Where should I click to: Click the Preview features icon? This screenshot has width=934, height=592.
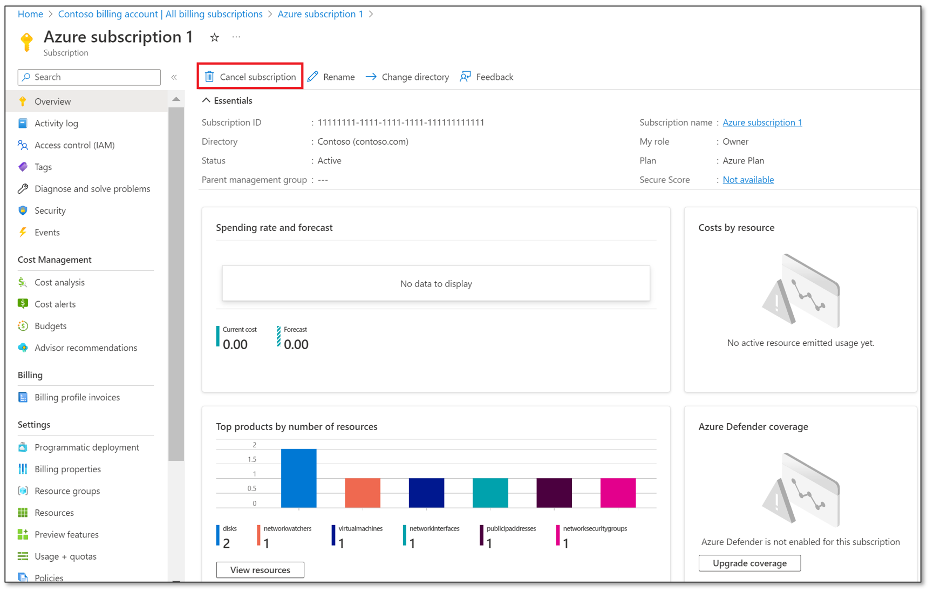(23, 534)
